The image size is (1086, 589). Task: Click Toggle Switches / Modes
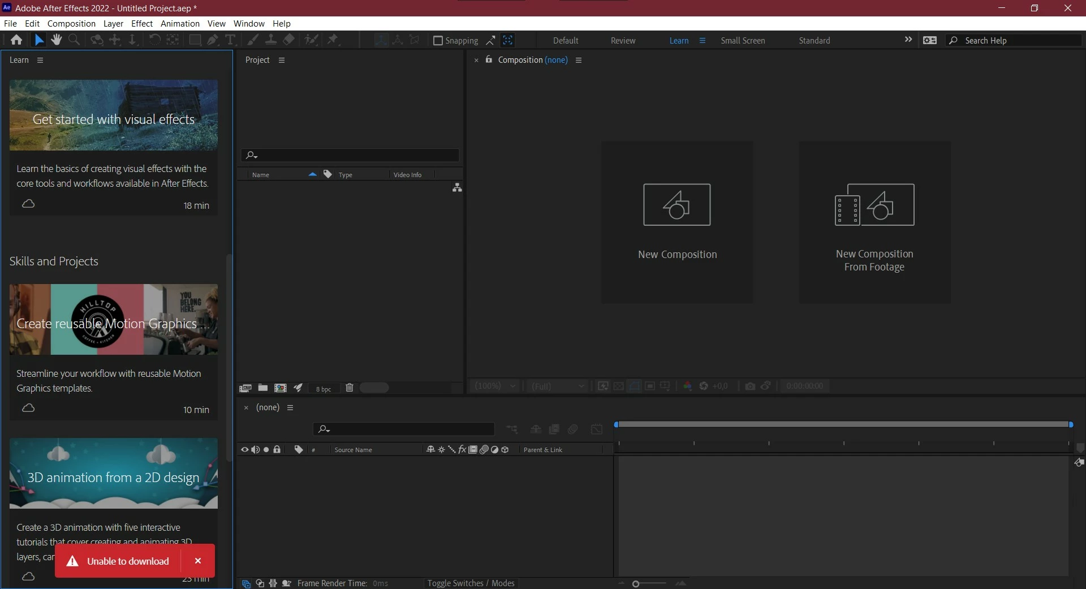pyautogui.click(x=471, y=583)
